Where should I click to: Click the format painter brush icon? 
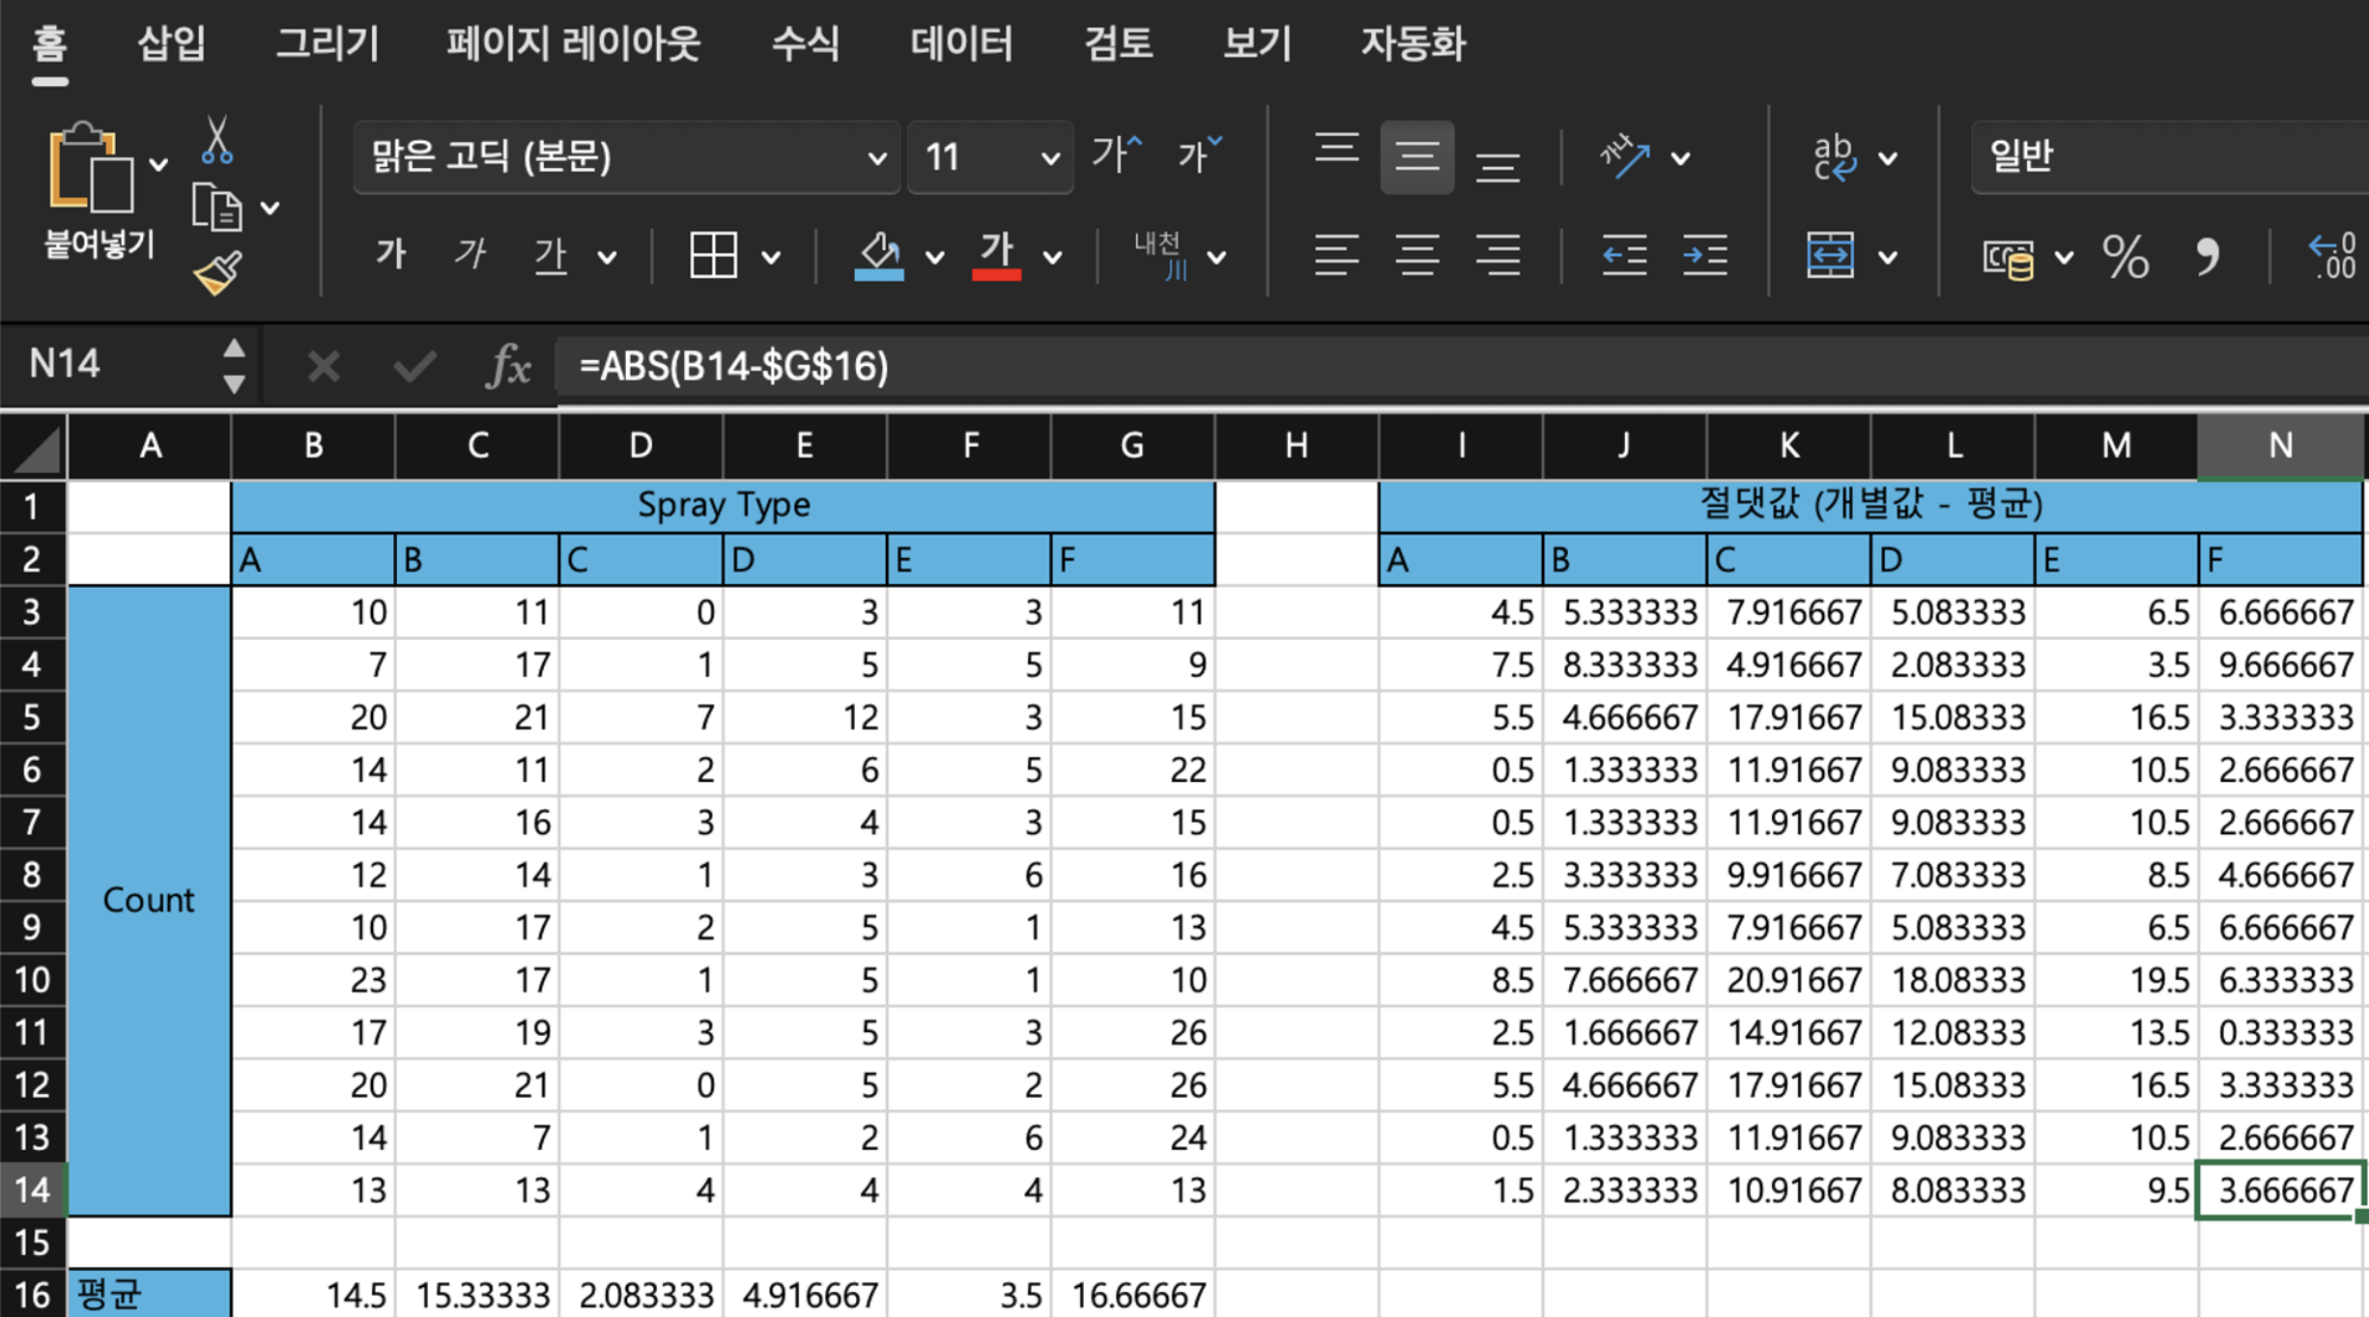pos(218,274)
